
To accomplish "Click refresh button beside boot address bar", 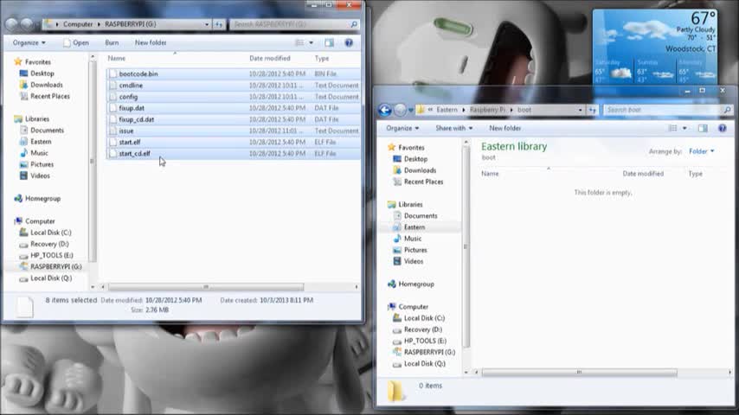I will point(593,110).
